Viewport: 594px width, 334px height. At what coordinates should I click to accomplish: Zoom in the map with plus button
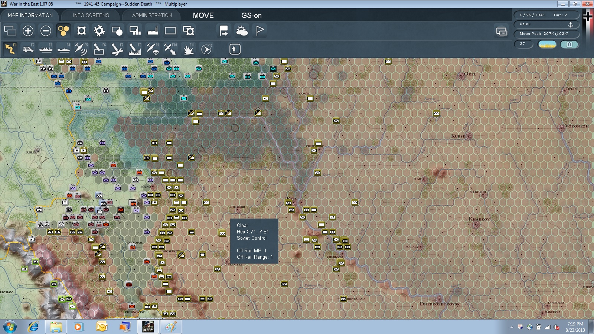(x=28, y=30)
